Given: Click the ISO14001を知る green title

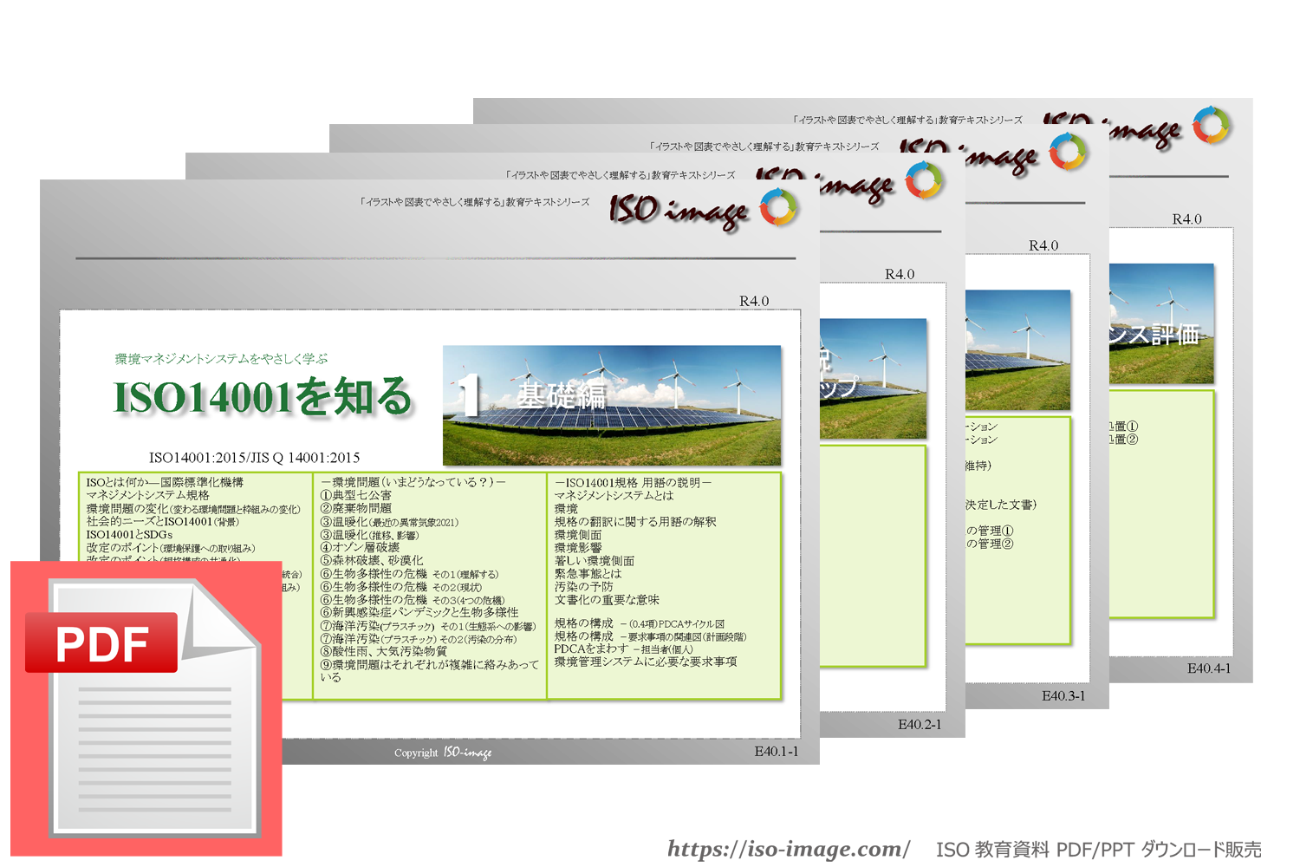Looking at the screenshot, I should (263, 397).
